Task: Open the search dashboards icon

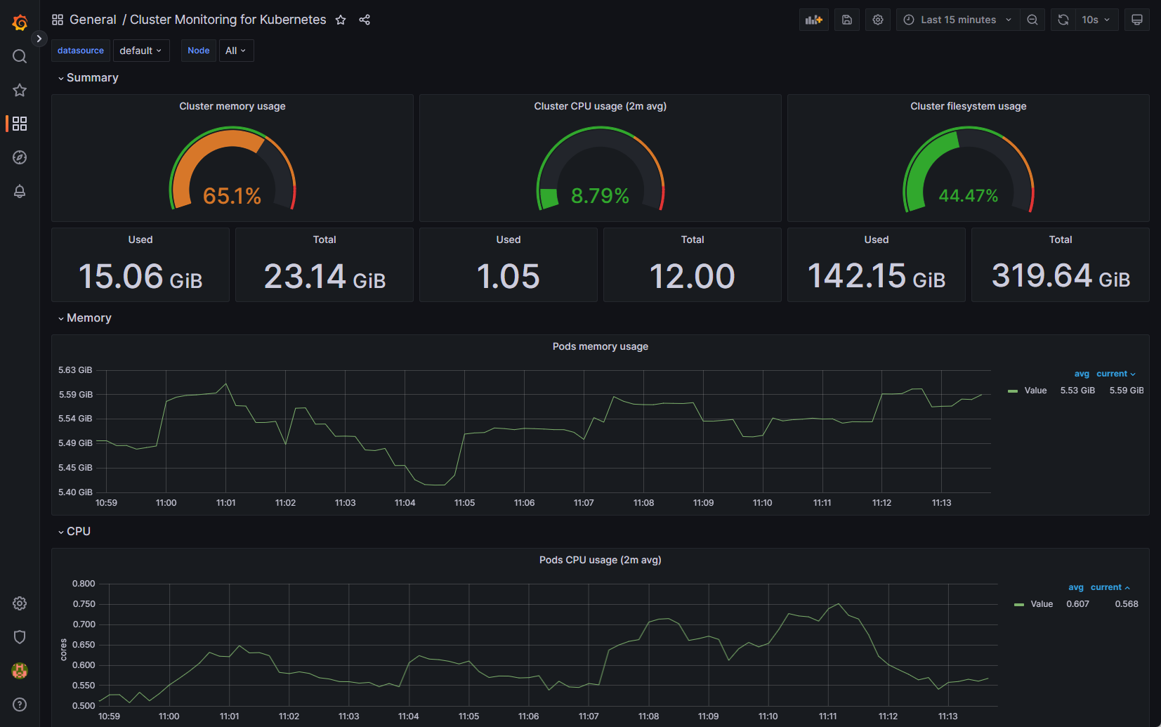Action: pos(20,56)
